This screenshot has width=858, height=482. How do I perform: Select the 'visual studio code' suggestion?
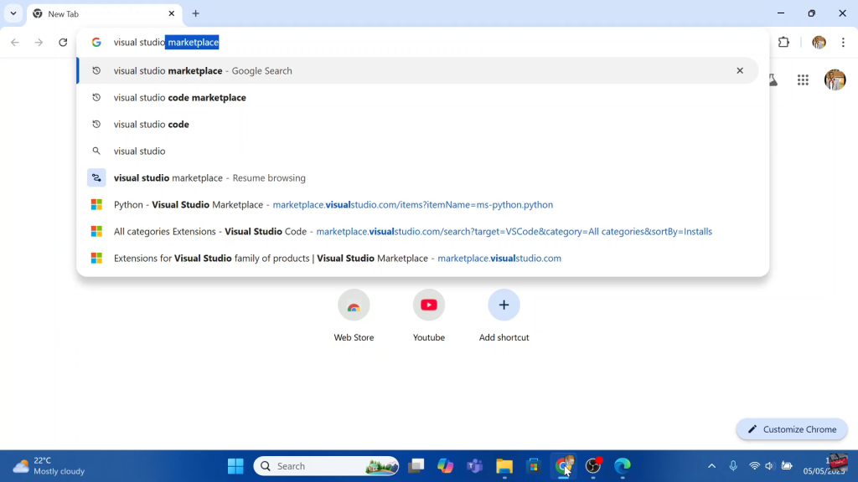click(x=417, y=124)
